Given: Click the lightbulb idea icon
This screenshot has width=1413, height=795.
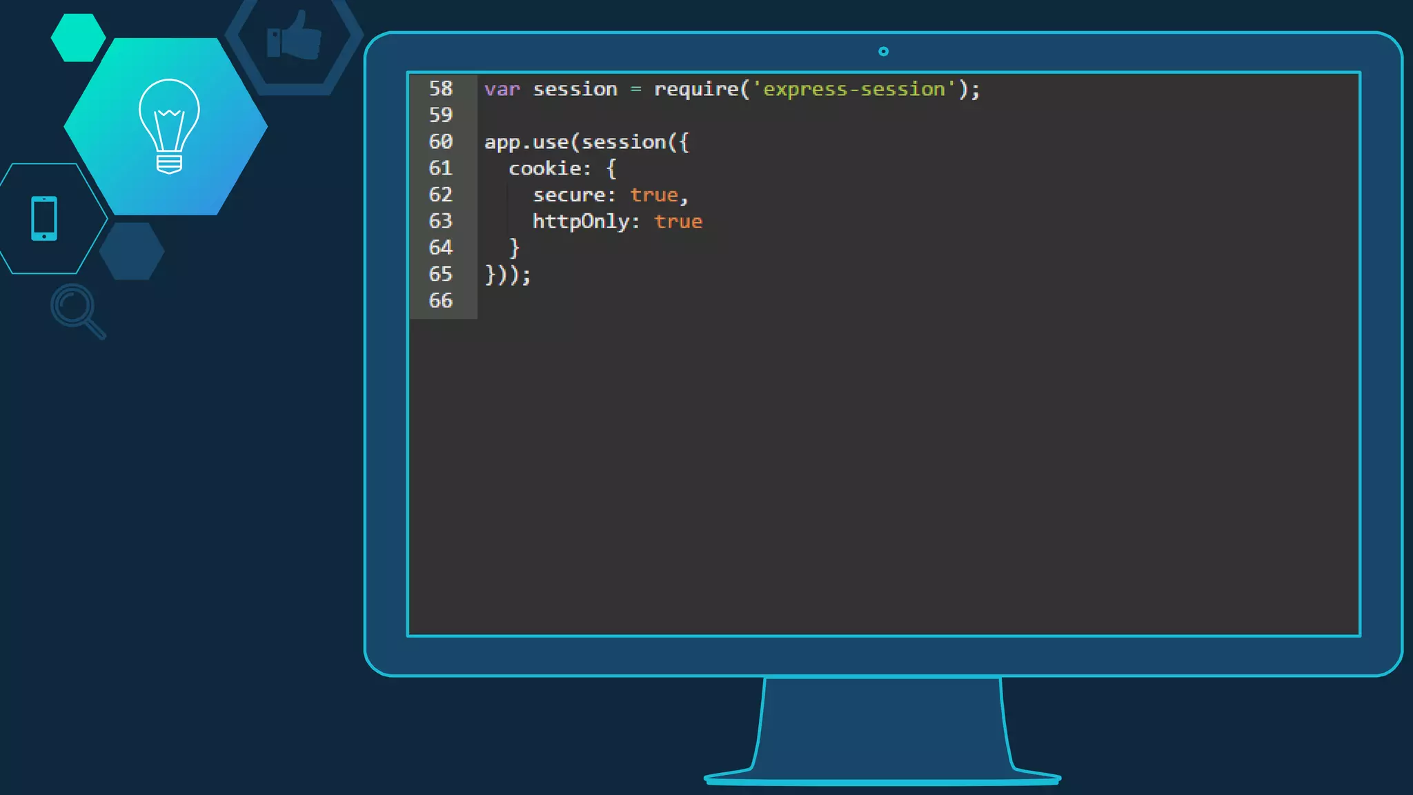Looking at the screenshot, I should pos(169,126).
